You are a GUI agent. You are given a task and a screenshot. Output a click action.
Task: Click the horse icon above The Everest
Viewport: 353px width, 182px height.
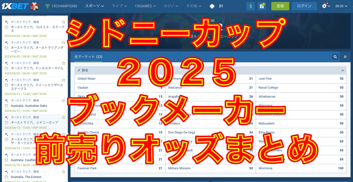click(6, 172)
